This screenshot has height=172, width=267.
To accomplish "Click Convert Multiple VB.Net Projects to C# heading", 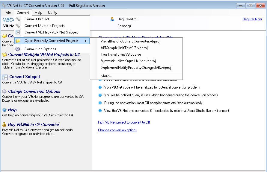I will (44, 55).
